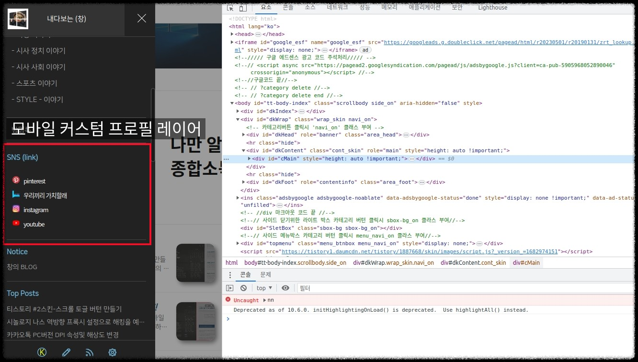Image resolution: width=638 pixels, height=362 pixels.
Task: Click the RSS feed icon in footer
Action: (x=90, y=353)
